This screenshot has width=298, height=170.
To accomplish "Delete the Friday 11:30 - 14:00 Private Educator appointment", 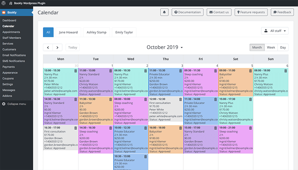I will [x=215, y=99].
